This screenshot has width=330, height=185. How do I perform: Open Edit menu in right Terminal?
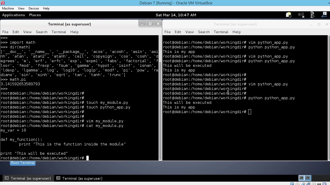point(178,32)
